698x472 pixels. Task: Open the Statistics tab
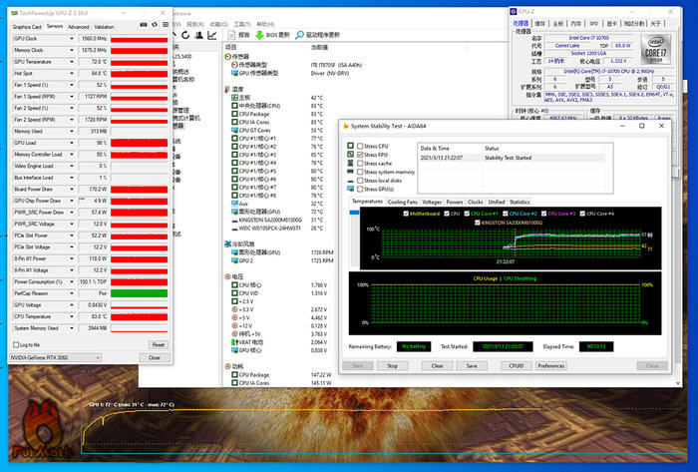point(520,203)
